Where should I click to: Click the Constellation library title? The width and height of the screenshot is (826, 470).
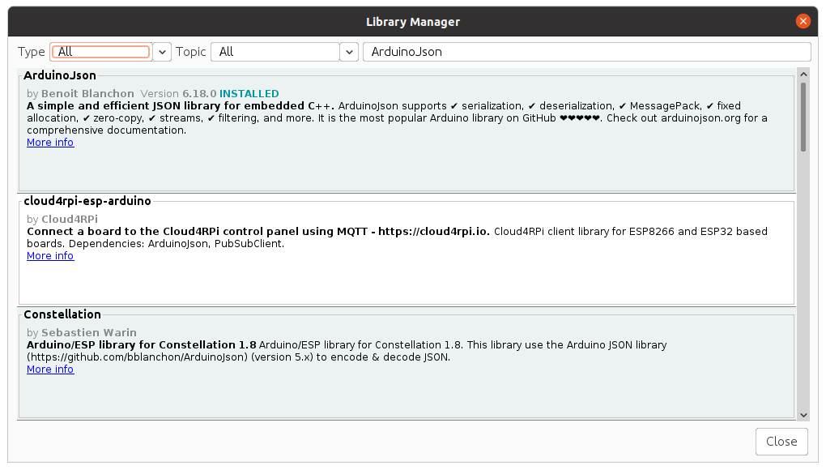62,314
